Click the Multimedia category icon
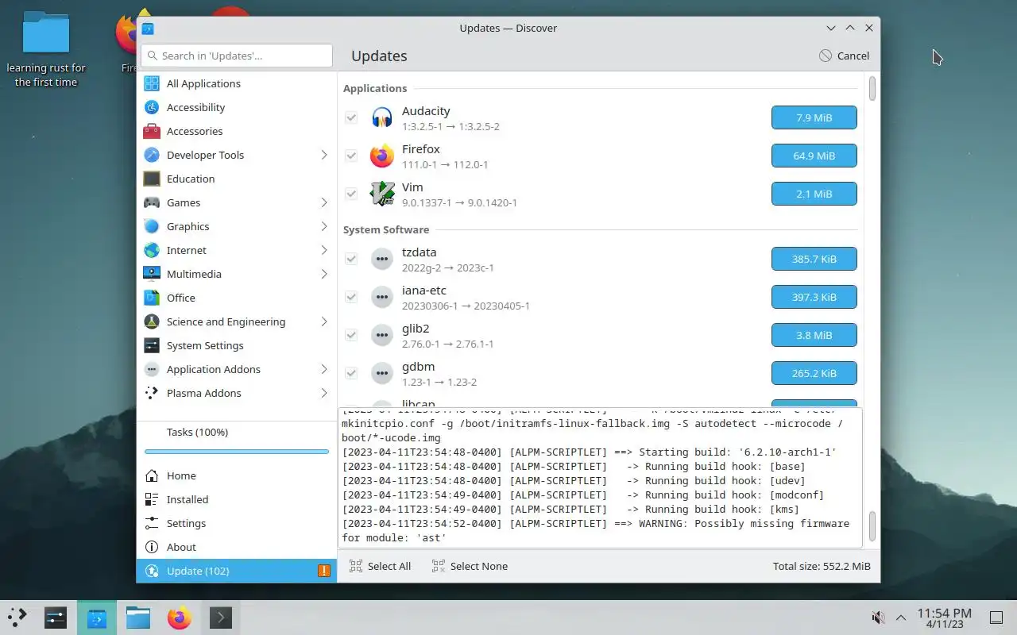The width and height of the screenshot is (1017, 635). 152,274
